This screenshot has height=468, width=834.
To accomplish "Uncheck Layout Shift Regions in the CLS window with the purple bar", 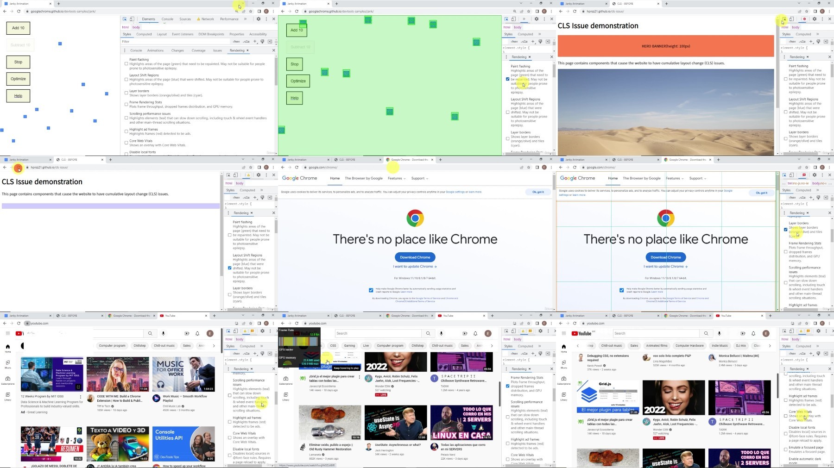I will [x=230, y=268].
